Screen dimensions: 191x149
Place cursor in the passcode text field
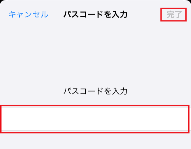pos(95,119)
